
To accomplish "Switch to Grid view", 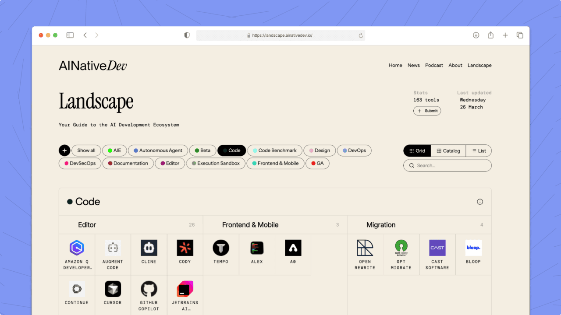I will (417, 151).
